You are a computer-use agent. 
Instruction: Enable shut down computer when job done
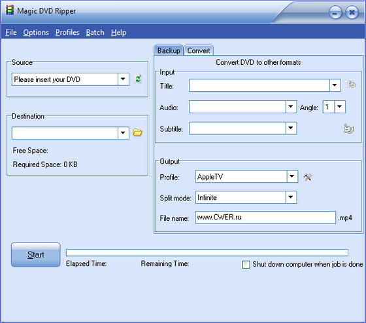coord(246,265)
